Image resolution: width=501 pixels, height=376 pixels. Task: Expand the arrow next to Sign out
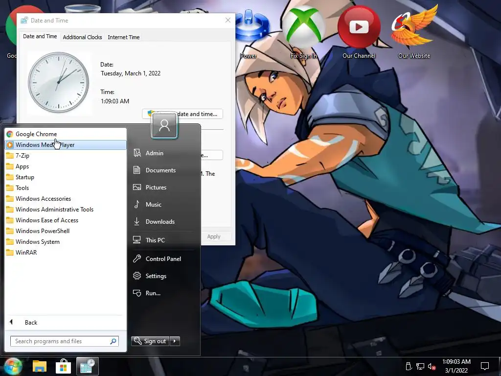click(x=175, y=341)
